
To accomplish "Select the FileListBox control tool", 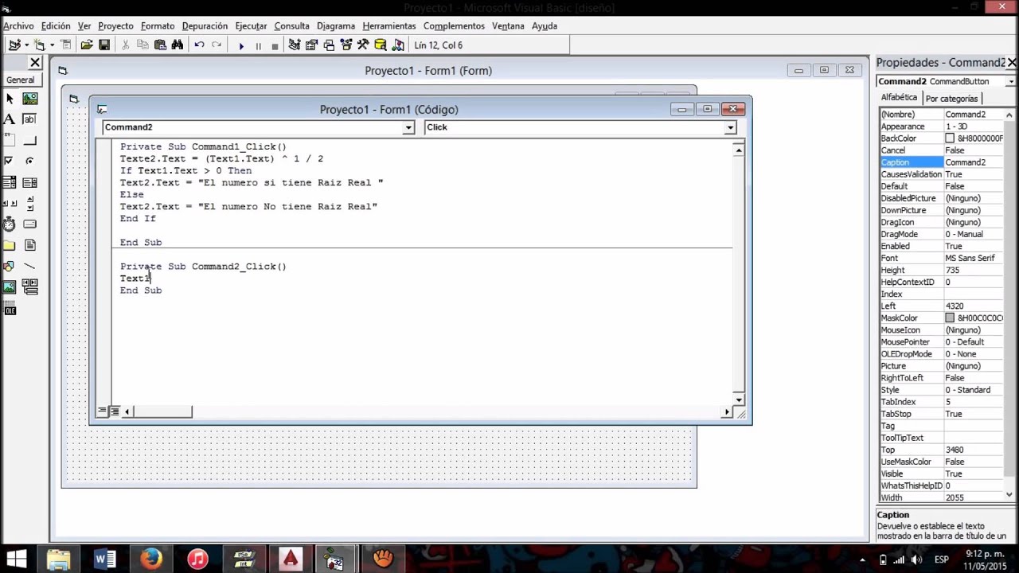I will tap(30, 245).
